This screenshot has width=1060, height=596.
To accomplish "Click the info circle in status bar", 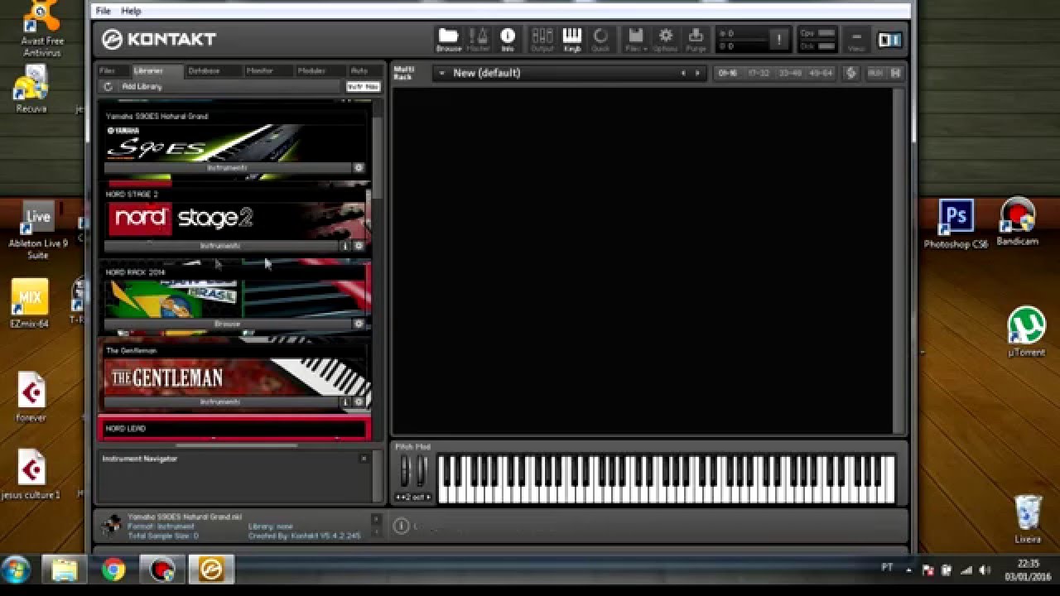I will (401, 526).
